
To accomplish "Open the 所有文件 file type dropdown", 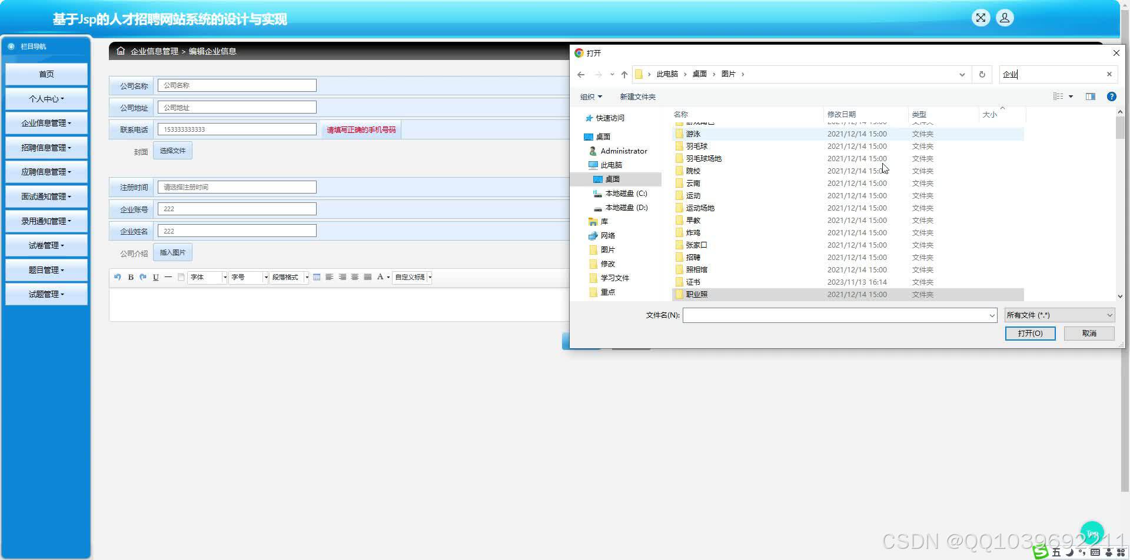I will [1059, 315].
